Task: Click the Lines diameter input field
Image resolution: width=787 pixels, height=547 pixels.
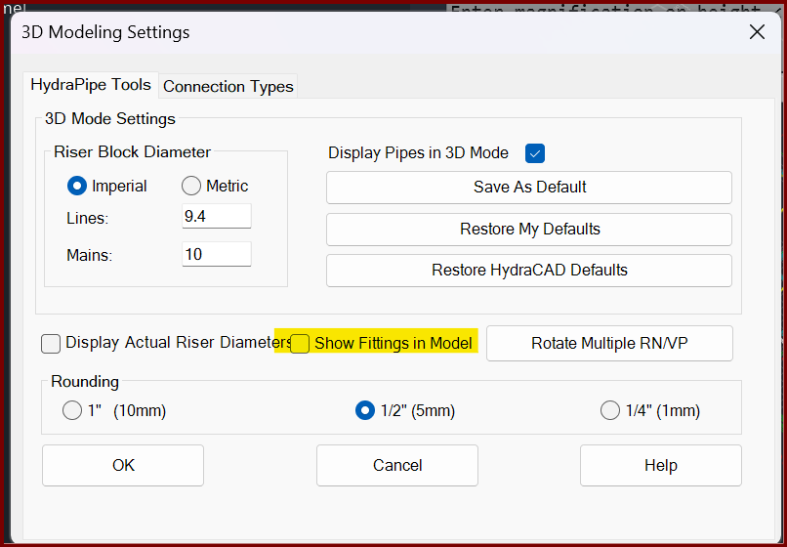Action: click(216, 216)
